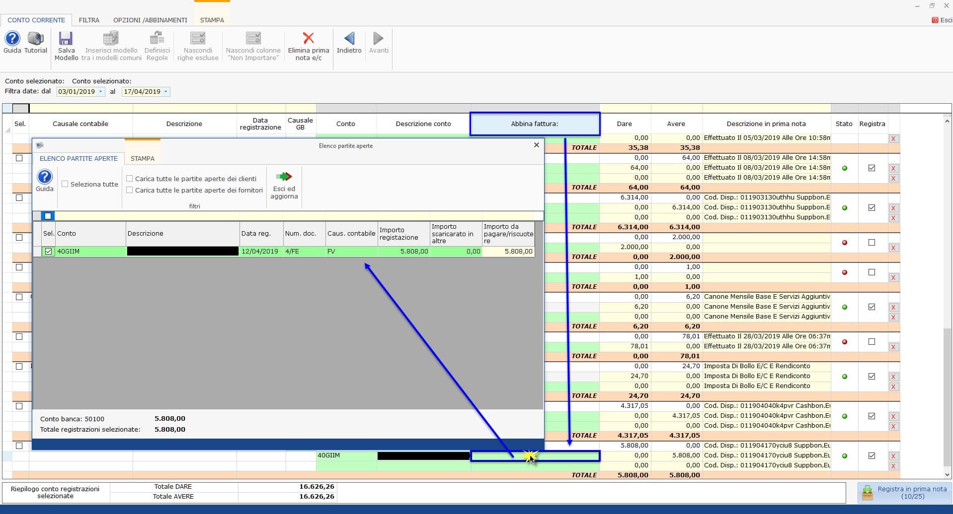Select the STAMPA tab in the partite aperte dialog
The image size is (953, 514).
142,159
